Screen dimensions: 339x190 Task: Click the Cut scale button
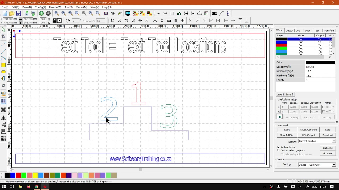click(328, 148)
